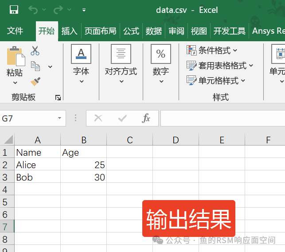Select column A header

coord(37,140)
